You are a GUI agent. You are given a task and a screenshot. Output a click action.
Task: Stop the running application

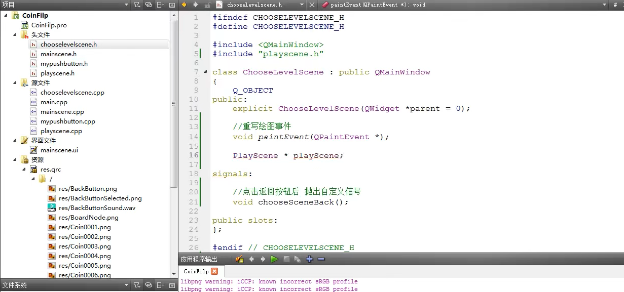(286, 259)
